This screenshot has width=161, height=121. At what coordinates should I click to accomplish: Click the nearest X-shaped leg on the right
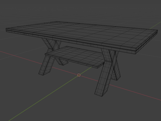[x=107, y=72]
